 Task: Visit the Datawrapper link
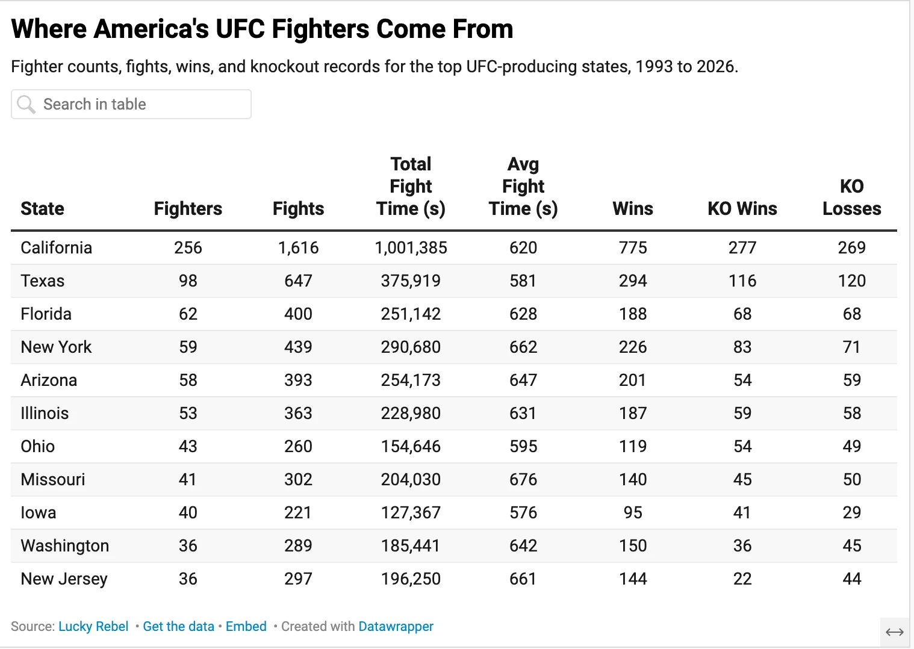(x=396, y=626)
